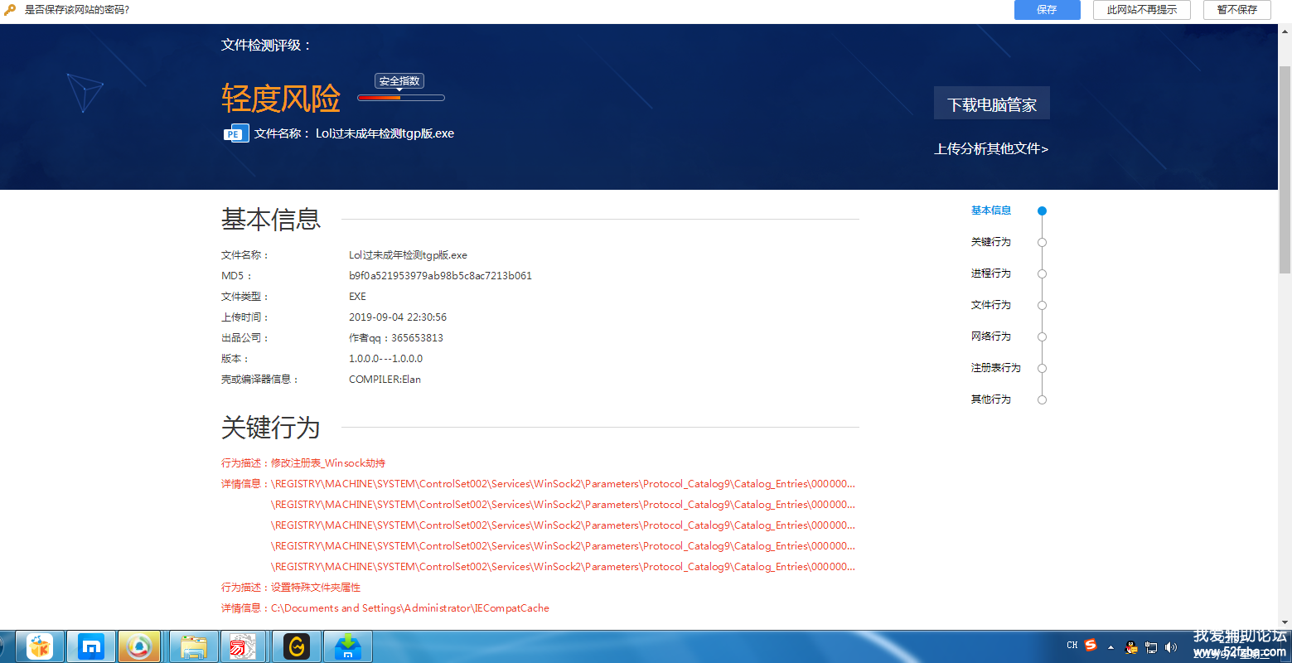Click the upload time 2019-09-04 22:30:56
The height and width of the screenshot is (663, 1292).
[x=398, y=317]
